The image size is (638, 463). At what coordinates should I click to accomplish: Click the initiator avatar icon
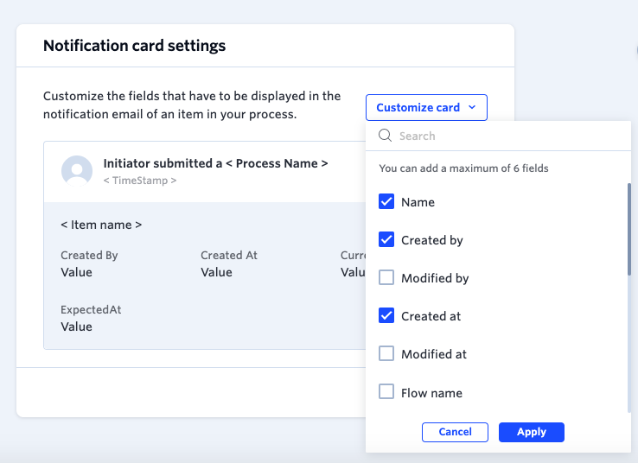tap(77, 171)
